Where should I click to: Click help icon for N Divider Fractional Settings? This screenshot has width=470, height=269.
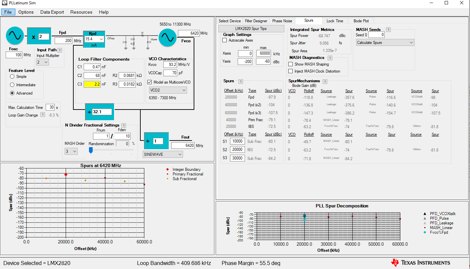point(124,126)
